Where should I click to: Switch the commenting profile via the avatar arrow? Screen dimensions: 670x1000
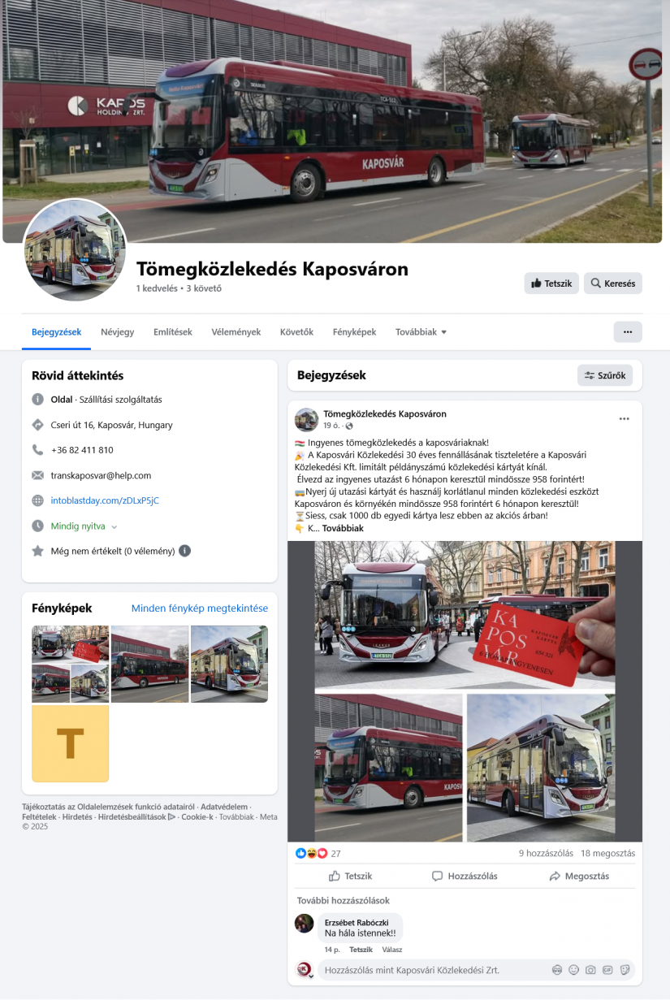(x=310, y=976)
